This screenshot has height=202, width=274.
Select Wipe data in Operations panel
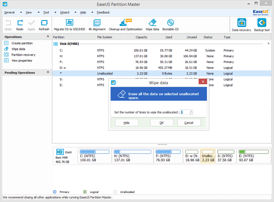[x=18, y=49]
